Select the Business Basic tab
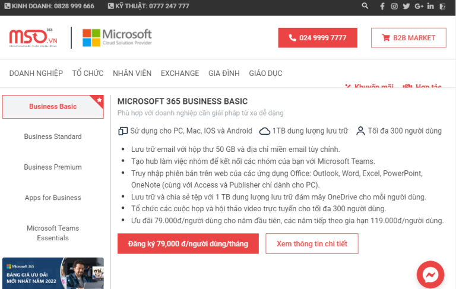The width and height of the screenshot is (456, 289). [x=53, y=107]
